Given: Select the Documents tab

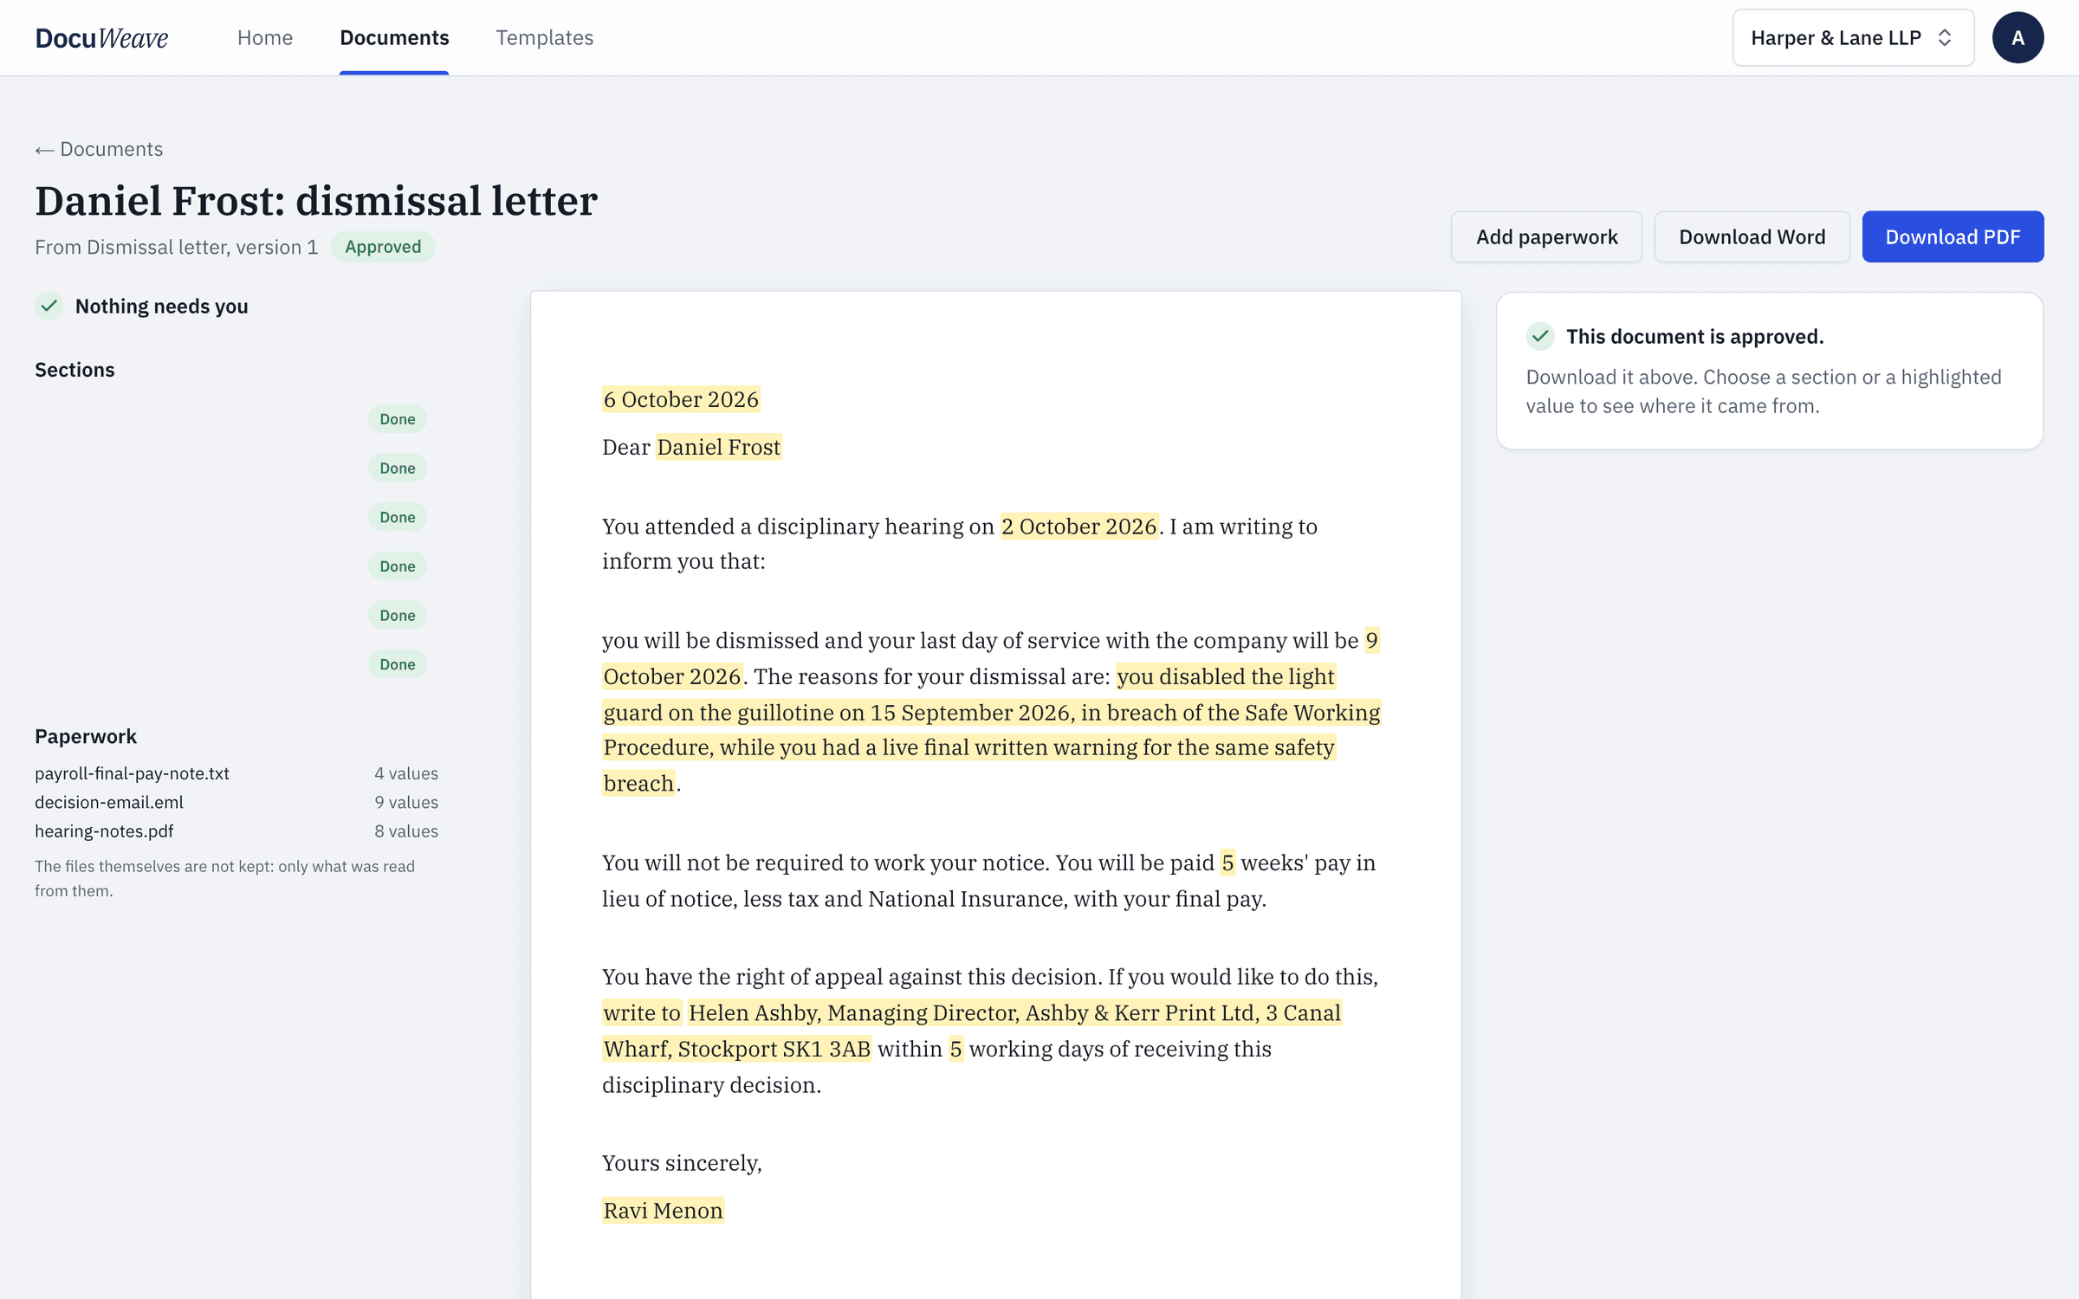Looking at the screenshot, I should coord(394,38).
